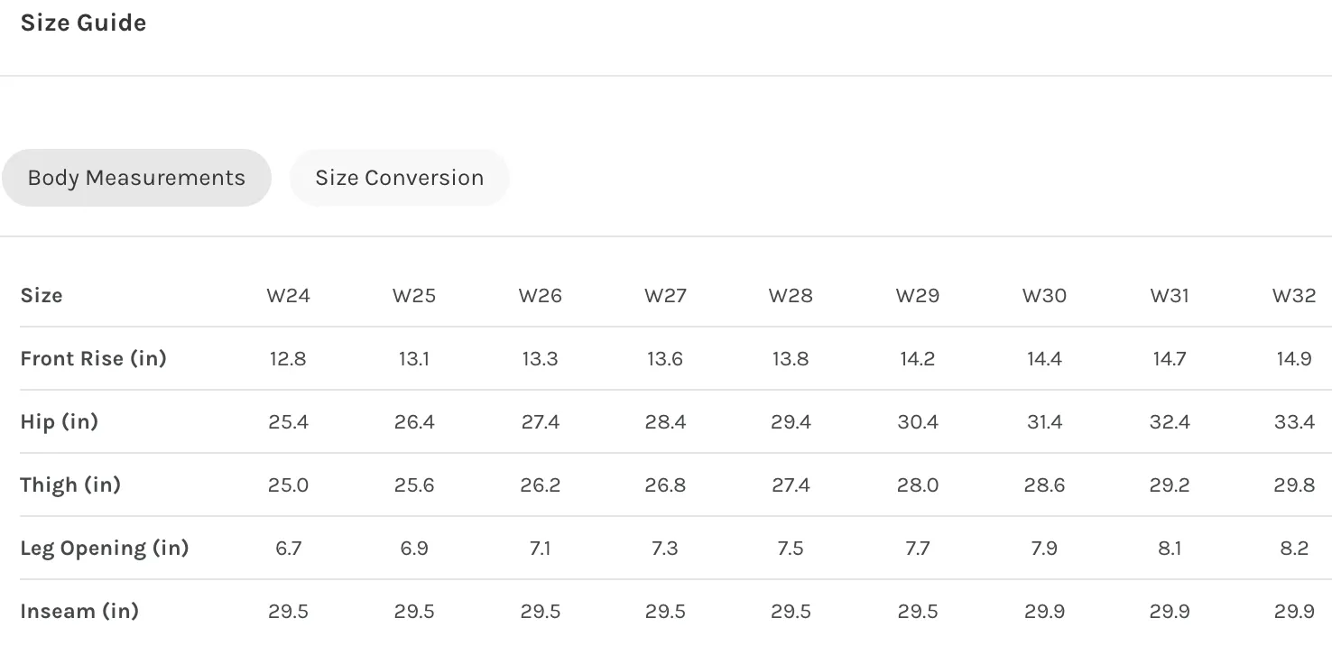
Task: Select the W25 size column header
Action: pos(414,296)
